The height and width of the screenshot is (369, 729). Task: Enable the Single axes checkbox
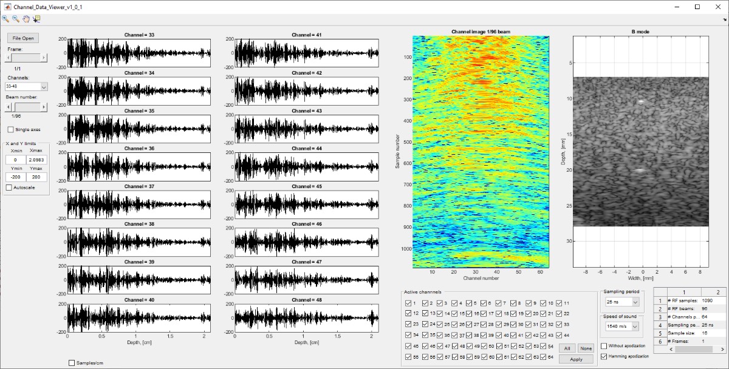click(10, 129)
